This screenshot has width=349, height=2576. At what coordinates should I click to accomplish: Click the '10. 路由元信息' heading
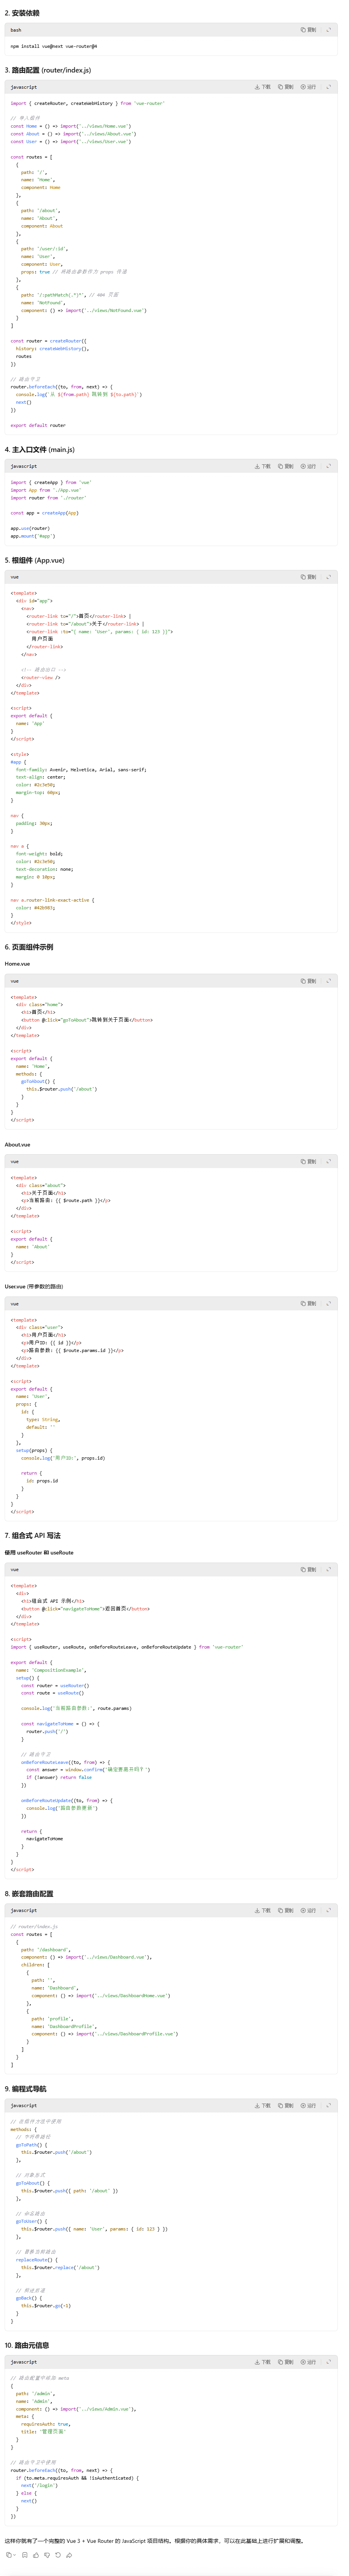pos(27,2345)
